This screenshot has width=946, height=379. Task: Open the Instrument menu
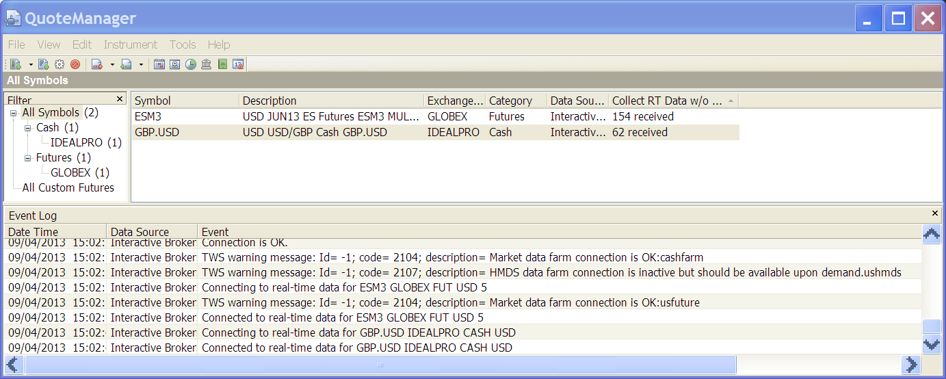[131, 44]
